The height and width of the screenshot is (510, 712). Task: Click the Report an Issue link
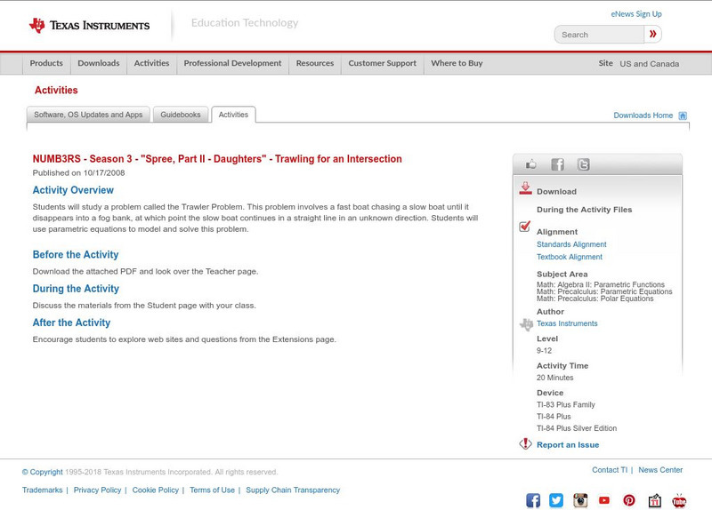click(x=568, y=445)
